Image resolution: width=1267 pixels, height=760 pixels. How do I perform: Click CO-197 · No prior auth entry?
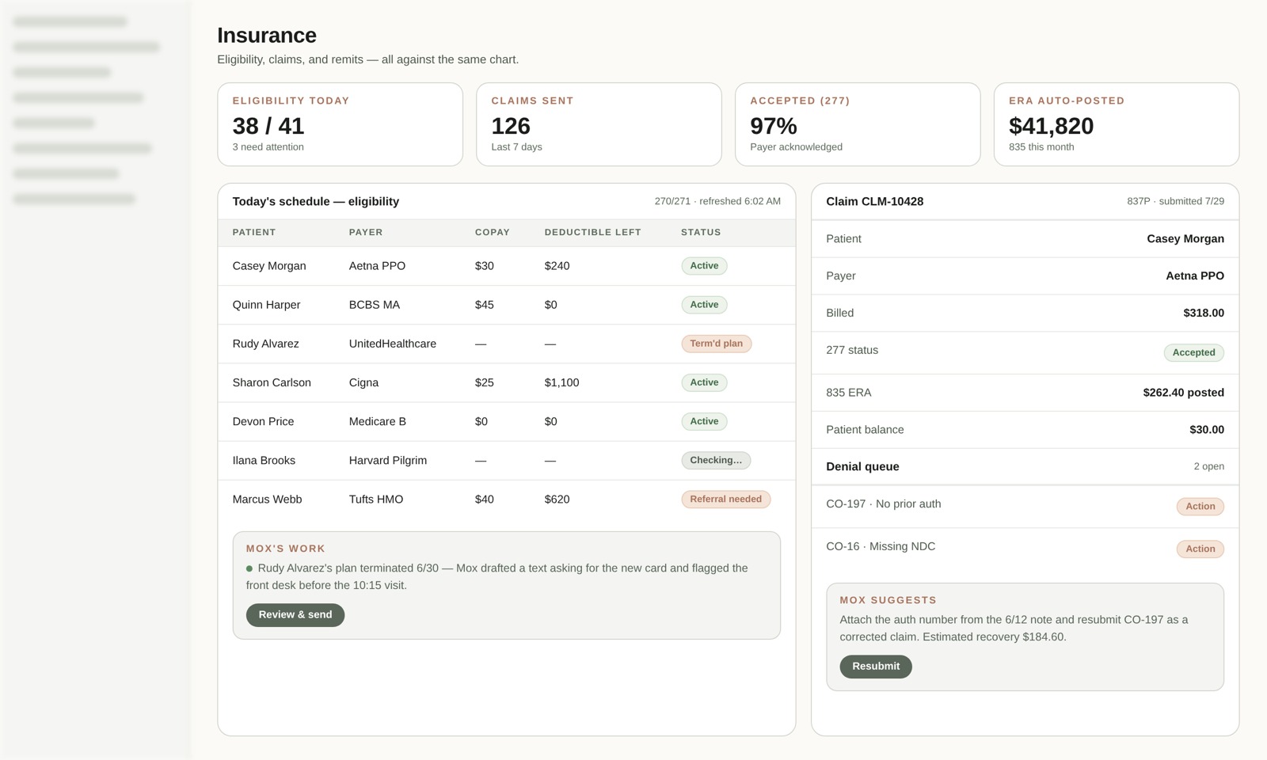click(884, 503)
